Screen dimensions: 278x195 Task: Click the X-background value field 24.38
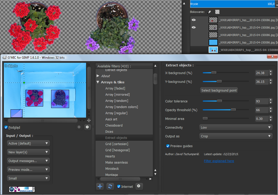click(x=262, y=73)
